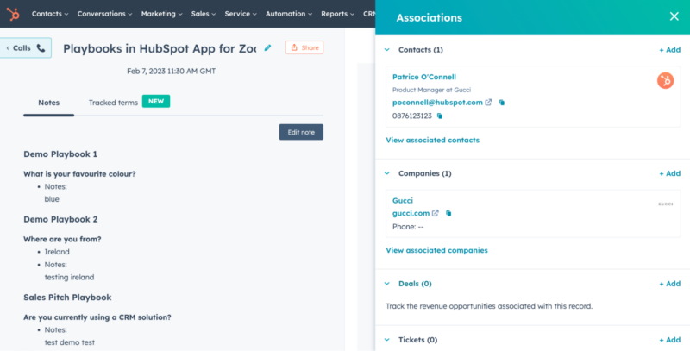
Task: Click the poconnell@hubspot.com email link
Action: (437, 102)
